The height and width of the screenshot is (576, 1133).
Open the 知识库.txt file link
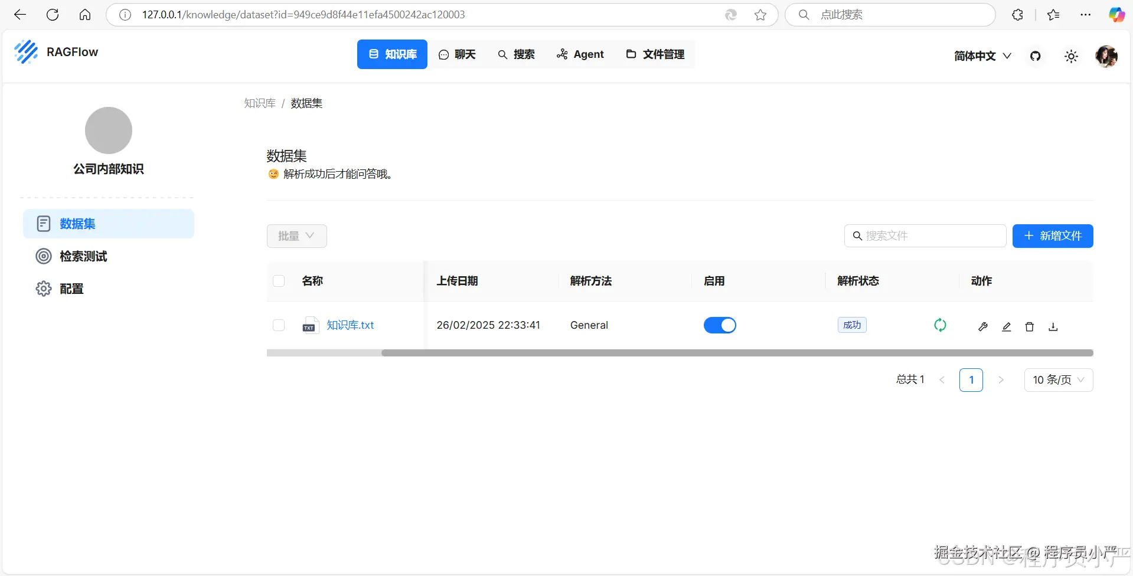pyautogui.click(x=350, y=325)
